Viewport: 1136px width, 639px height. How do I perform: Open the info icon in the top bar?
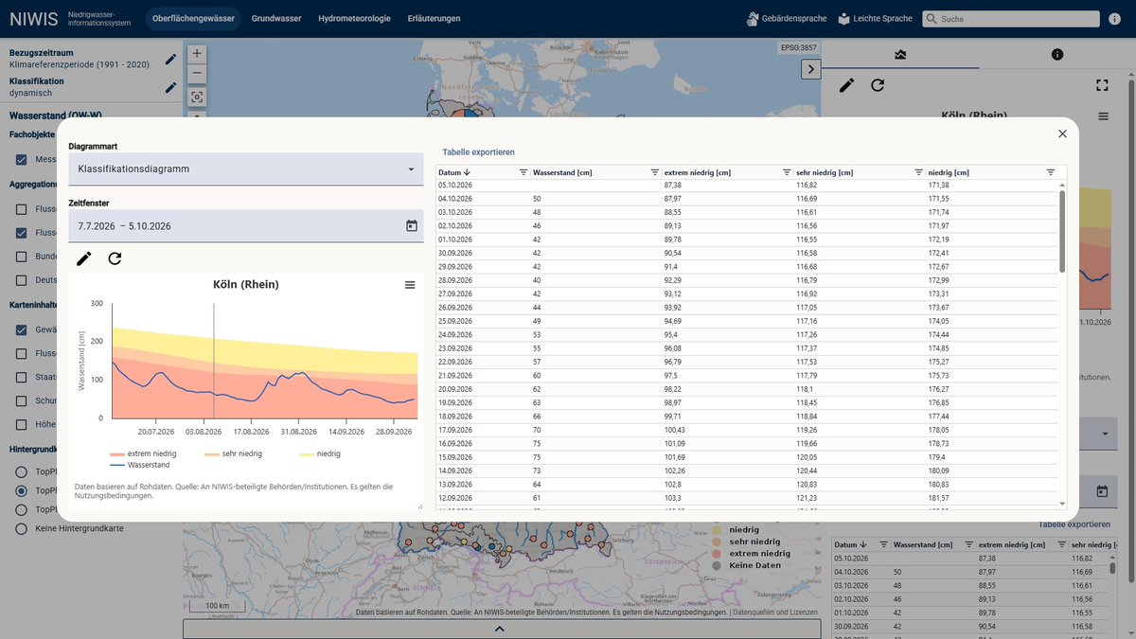[1113, 19]
